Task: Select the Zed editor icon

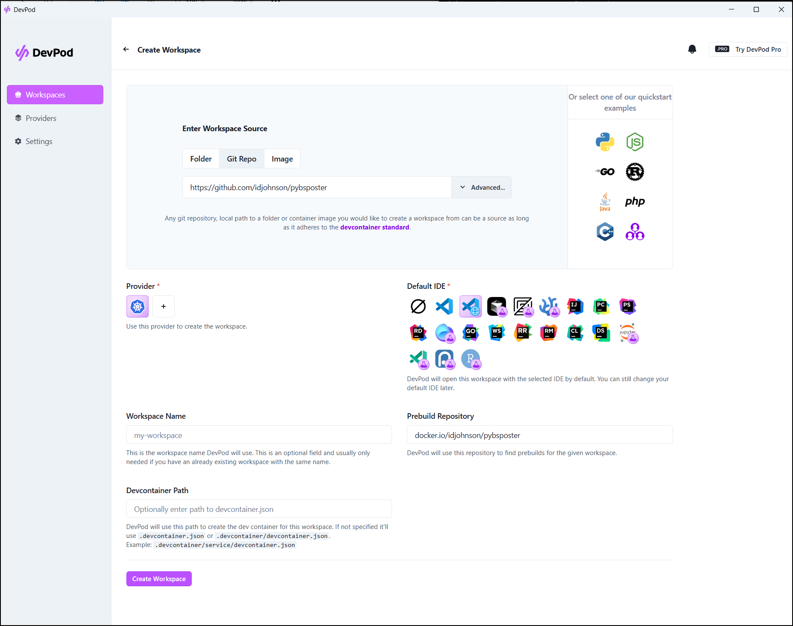Action: coord(523,306)
